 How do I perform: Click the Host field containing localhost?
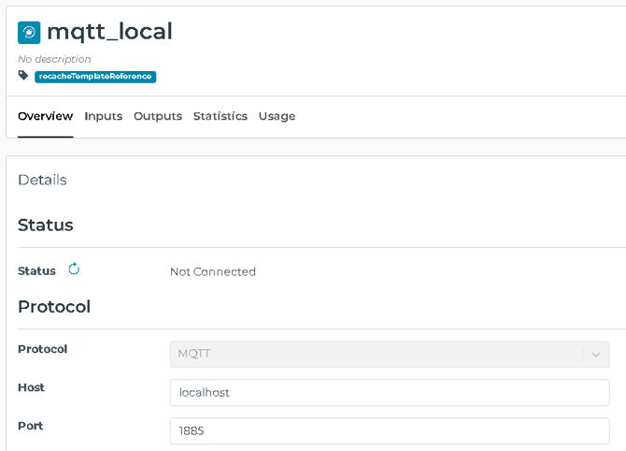(x=390, y=393)
